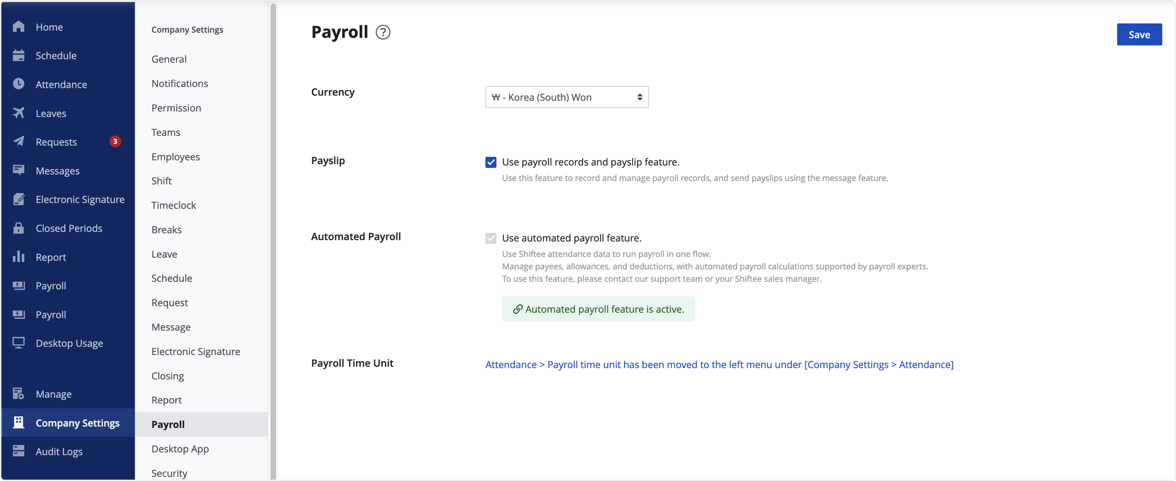Viewport: 1176px width, 481px height.
Task: Click the Desktop Usage monitor icon
Action: pos(18,343)
